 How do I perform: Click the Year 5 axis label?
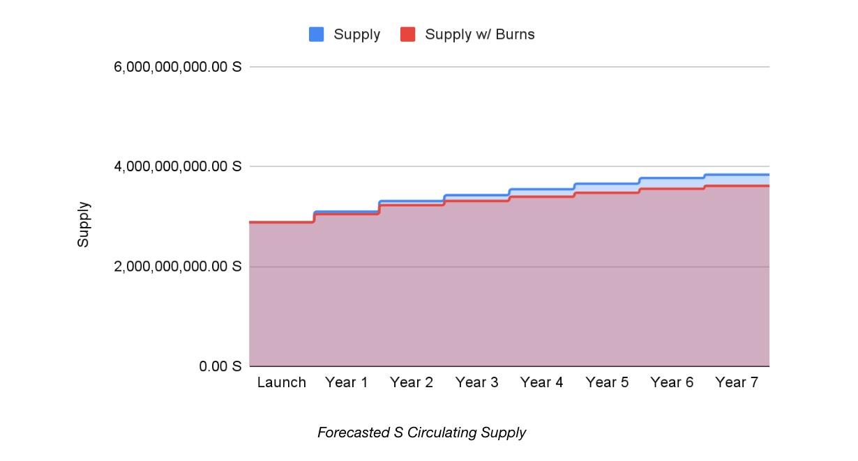[607, 382]
